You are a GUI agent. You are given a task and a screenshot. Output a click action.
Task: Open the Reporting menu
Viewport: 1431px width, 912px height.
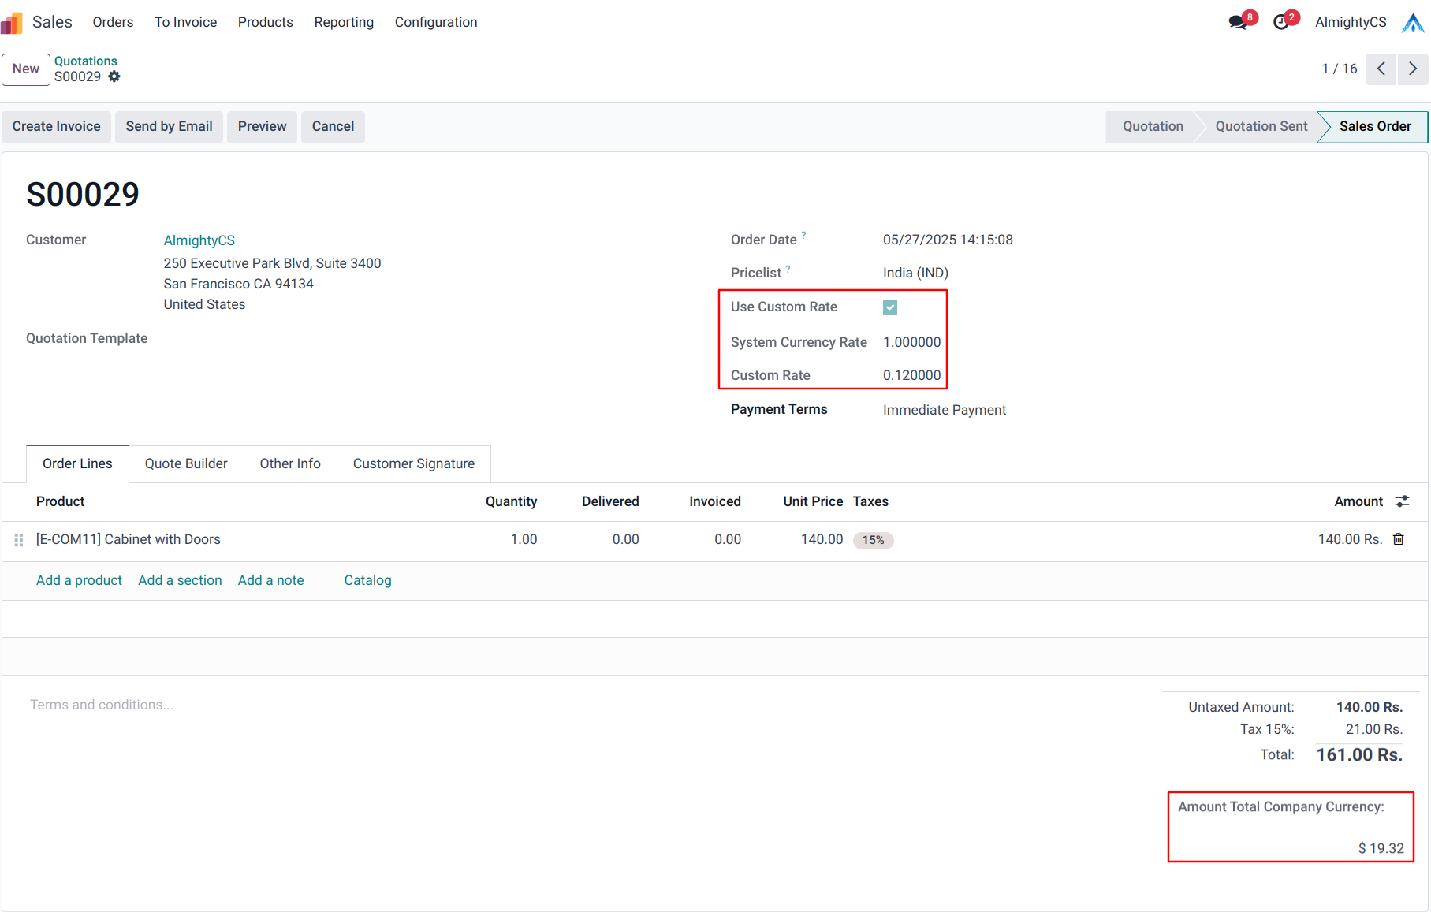click(x=344, y=22)
